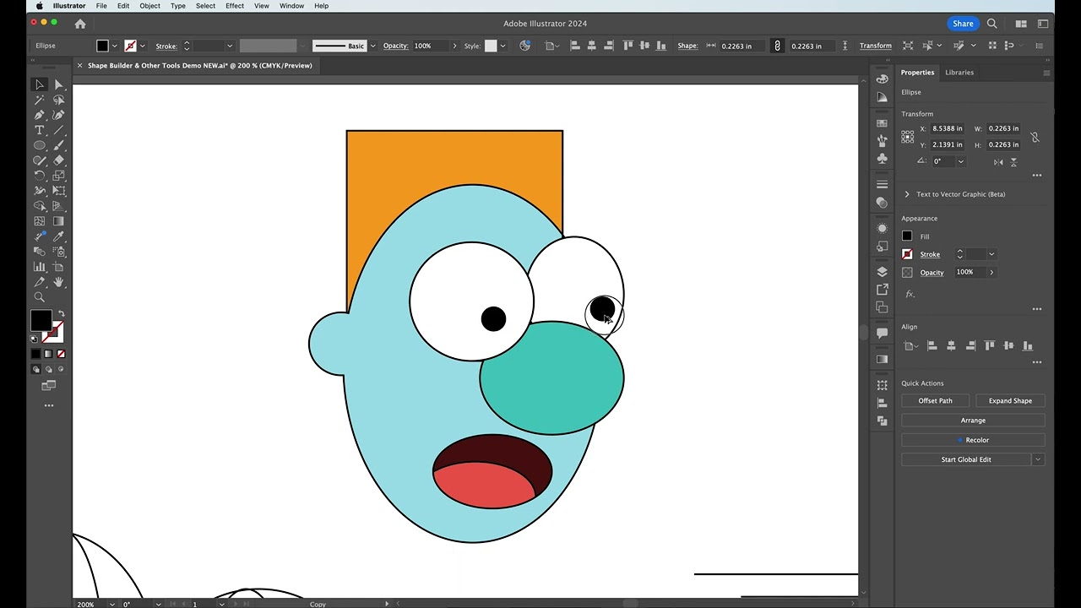This screenshot has height=608, width=1081.
Task: Open the stroke color dropdown in control bar
Action: pyautogui.click(x=142, y=46)
